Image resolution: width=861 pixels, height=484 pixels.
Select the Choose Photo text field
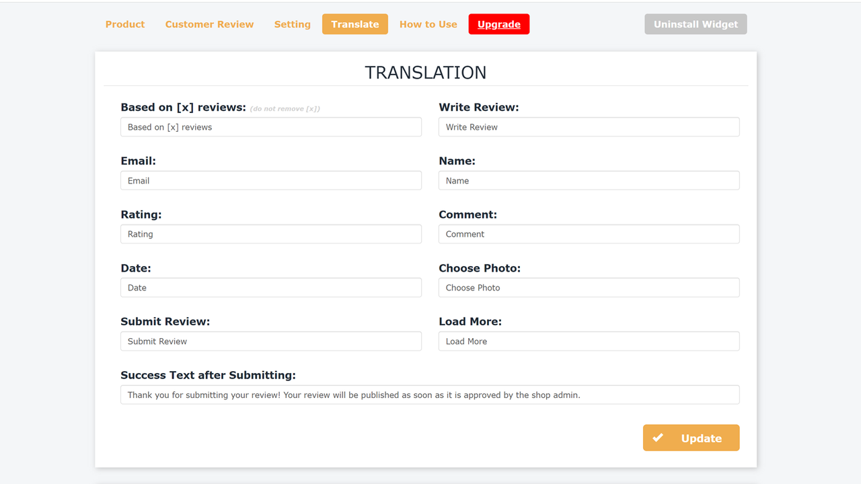point(589,287)
